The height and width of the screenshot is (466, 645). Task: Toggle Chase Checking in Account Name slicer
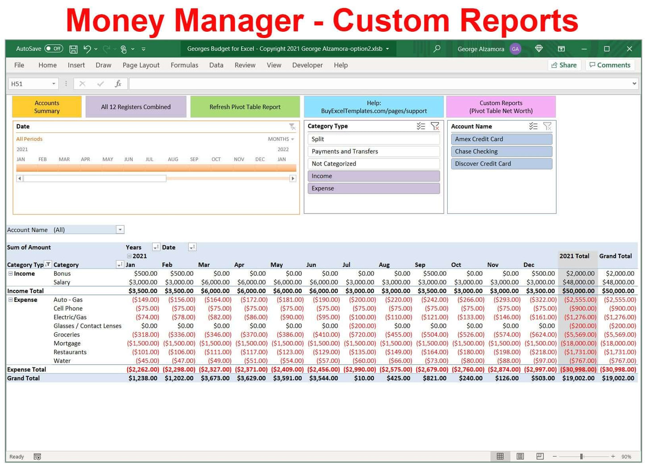point(501,152)
